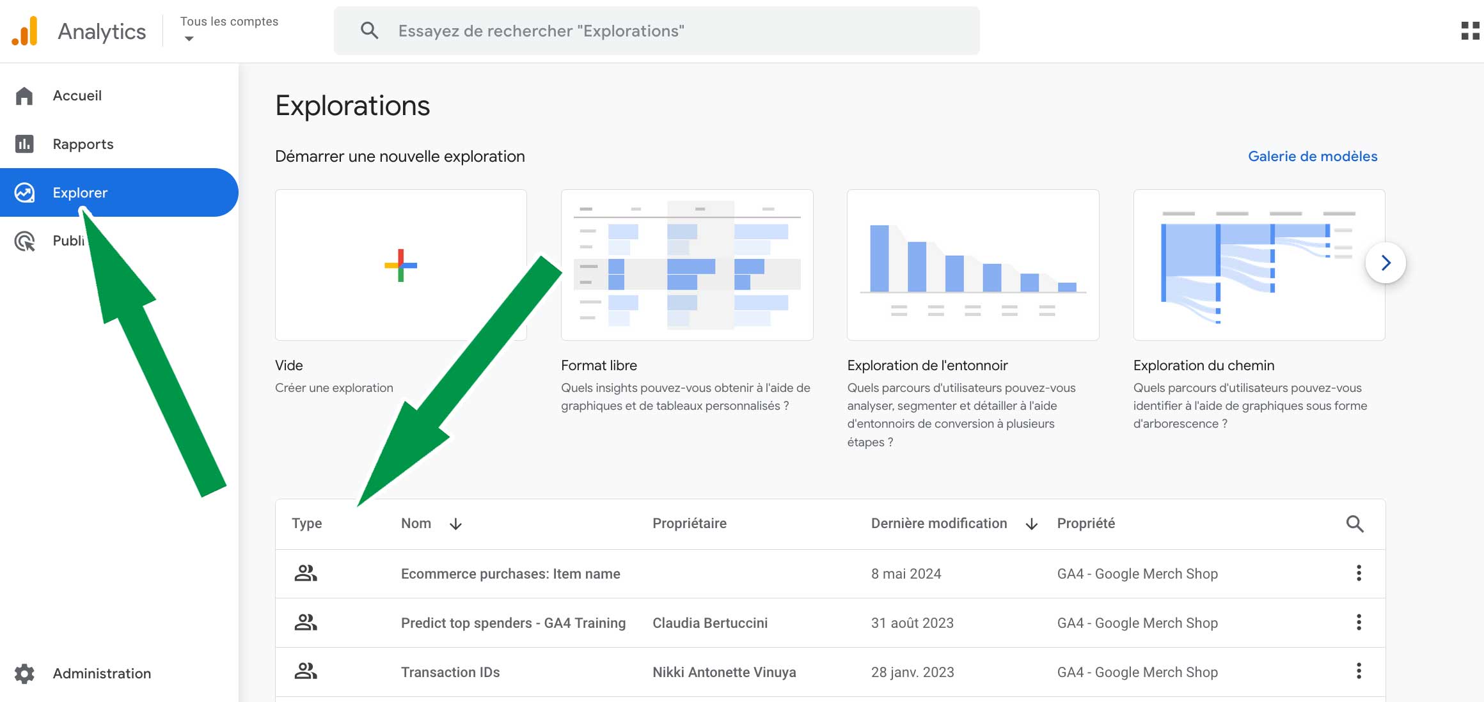Click the Format libre title text
Viewport: 1484px width, 702px height.
point(599,365)
